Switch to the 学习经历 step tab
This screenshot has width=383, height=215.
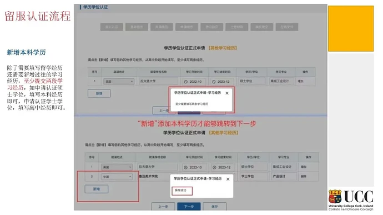click(x=211, y=27)
